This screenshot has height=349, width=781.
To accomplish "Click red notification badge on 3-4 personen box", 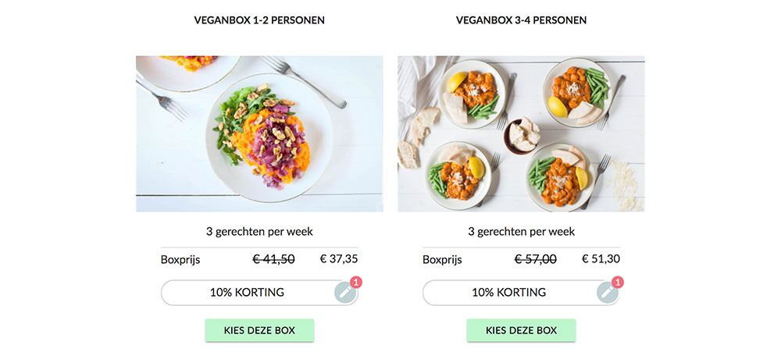I will (x=617, y=283).
